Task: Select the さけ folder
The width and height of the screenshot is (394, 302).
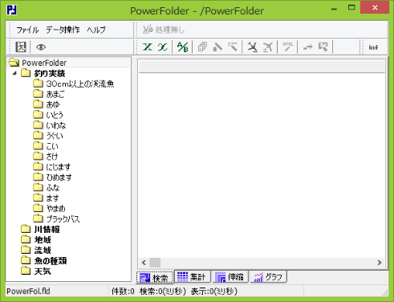Action: (x=52, y=157)
